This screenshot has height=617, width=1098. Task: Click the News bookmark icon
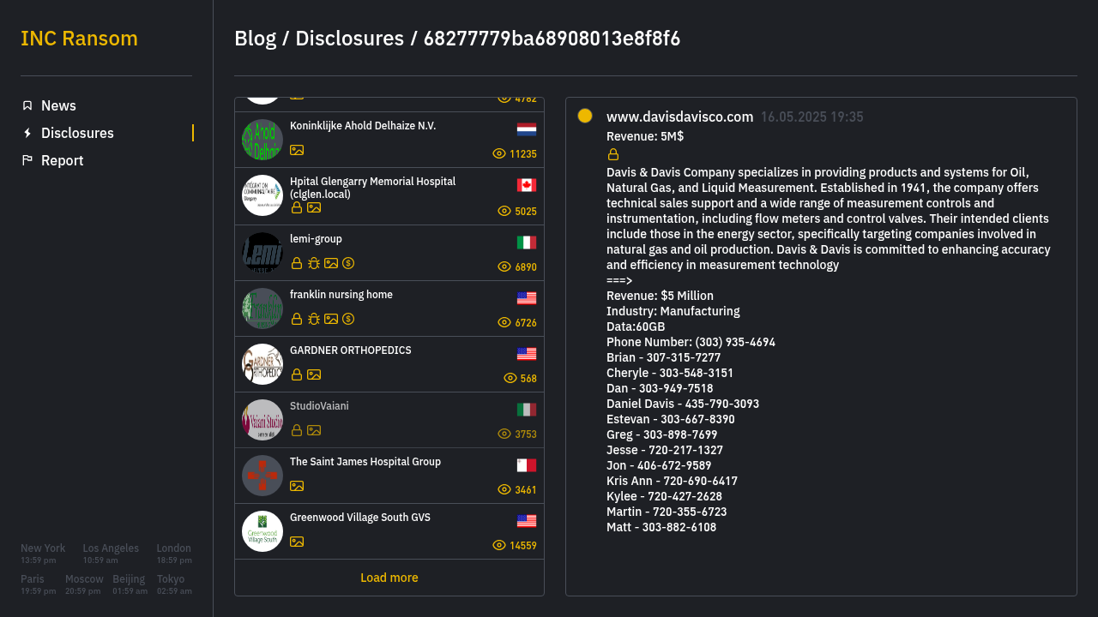click(x=27, y=105)
